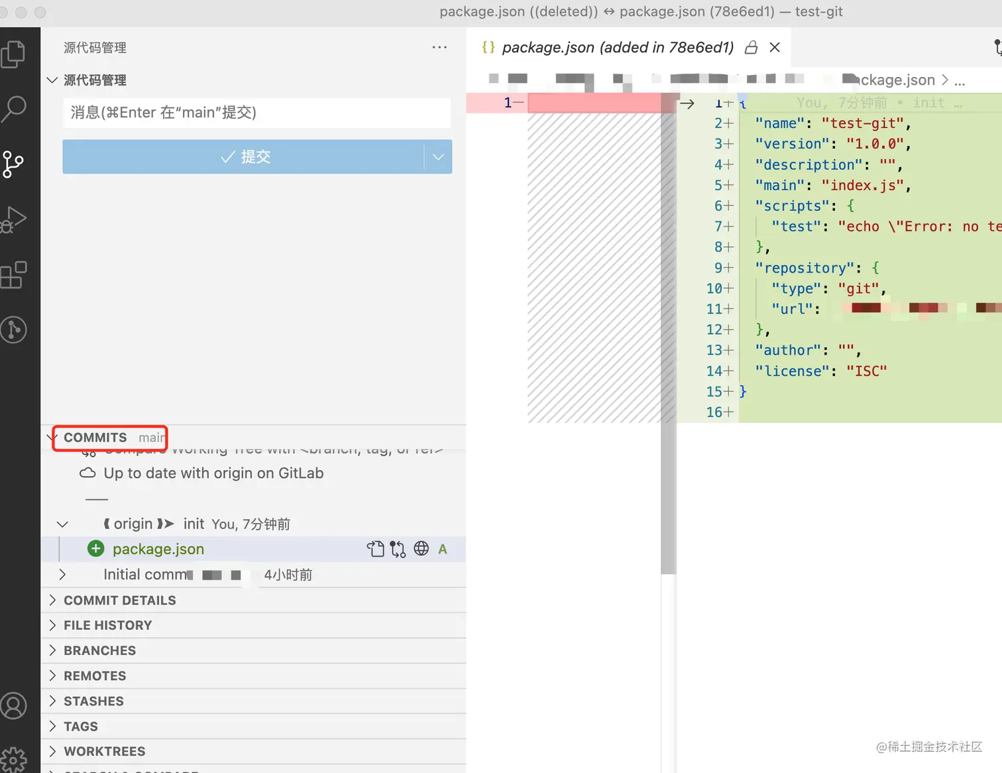Select the package.json (added in 78e6ed1) tab
Viewport: 1002px width, 773px height.
click(628, 47)
